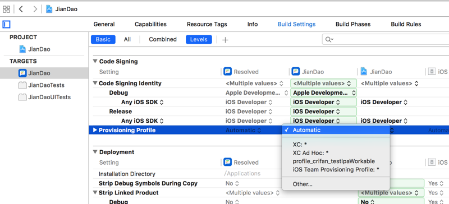This screenshot has width=449, height=204.
Task: Open the Capabilities tab
Action: (x=150, y=24)
